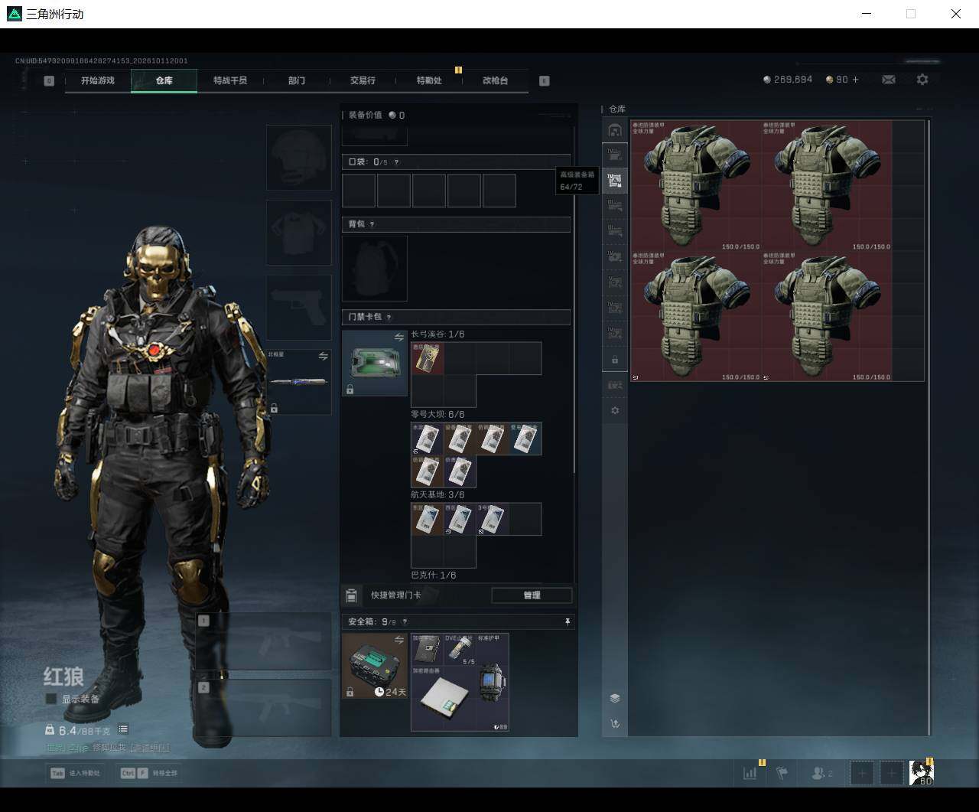979x812 pixels.
Task: Click the flag icon in bottom bar
Action: tap(782, 773)
